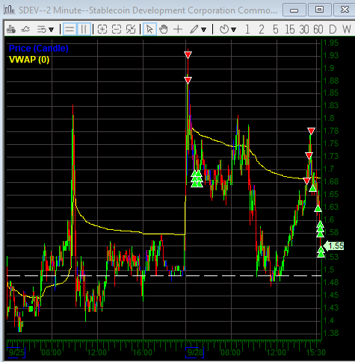Viewport: 355px width, 362px height.
Task: Switch to 15 minute interval
Action: coord(290,29)
